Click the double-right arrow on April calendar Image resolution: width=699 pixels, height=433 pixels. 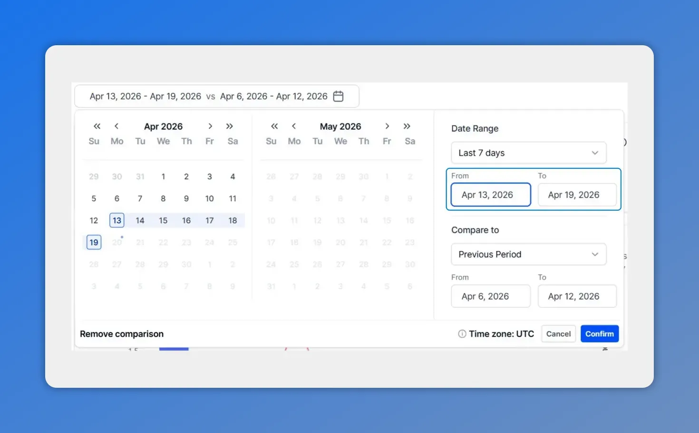coord(230,126)
